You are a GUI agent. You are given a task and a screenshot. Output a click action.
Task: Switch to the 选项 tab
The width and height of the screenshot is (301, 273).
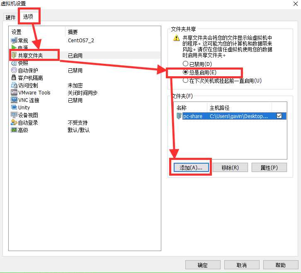pos(28,17)
